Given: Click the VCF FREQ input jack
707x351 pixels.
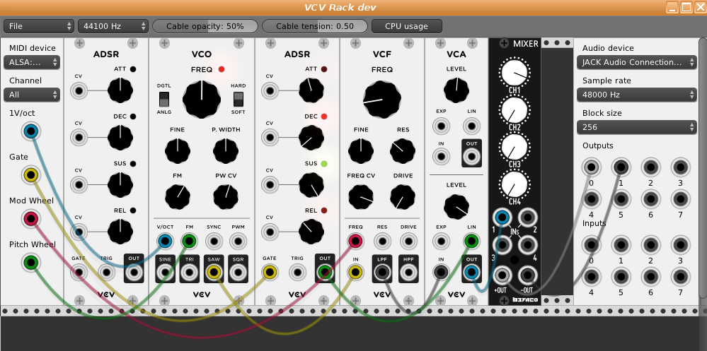Looking at the screenshot, I should pyautogui.click(x=355, y=242).
